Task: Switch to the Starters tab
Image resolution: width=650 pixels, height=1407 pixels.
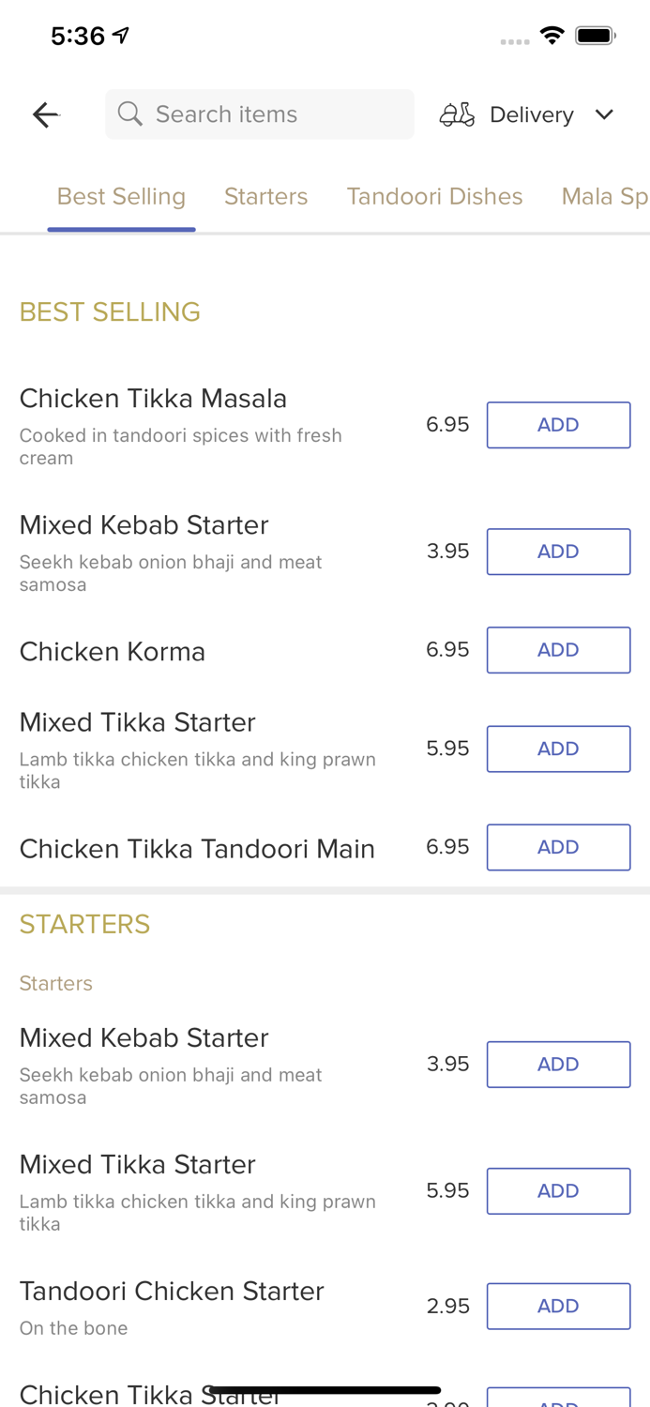Action: click(265, 196)
